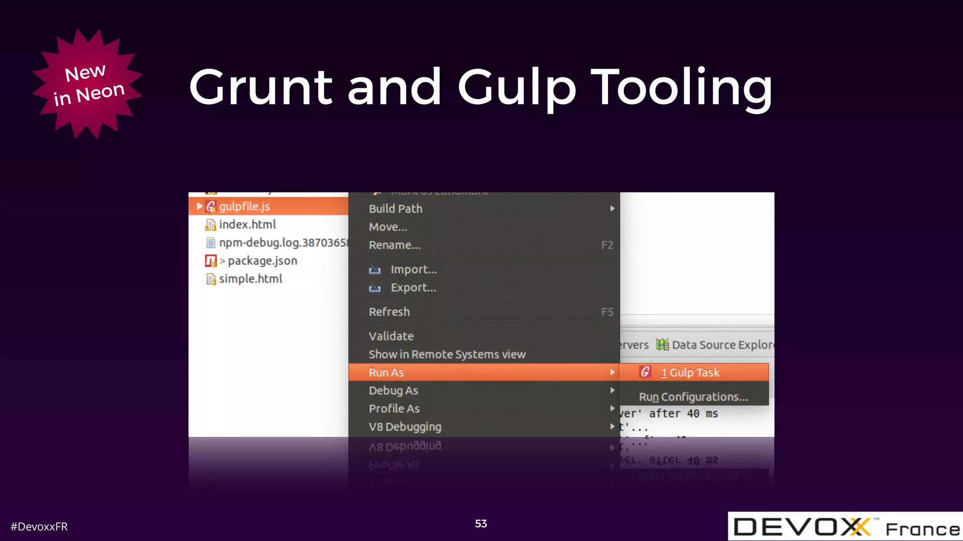This screenshot has width=963, height=541.
Task: Open the Run As submenu arrow
Action: [612, 372]
